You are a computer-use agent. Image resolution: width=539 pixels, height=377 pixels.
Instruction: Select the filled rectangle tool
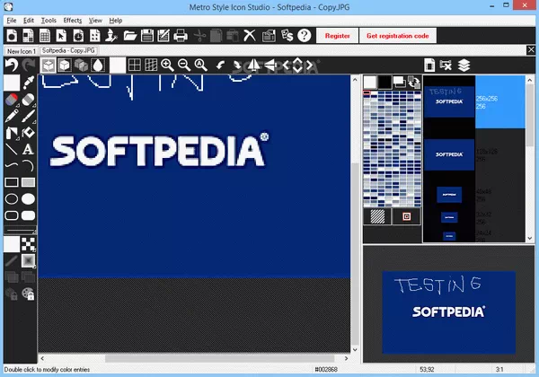[28, 182]
